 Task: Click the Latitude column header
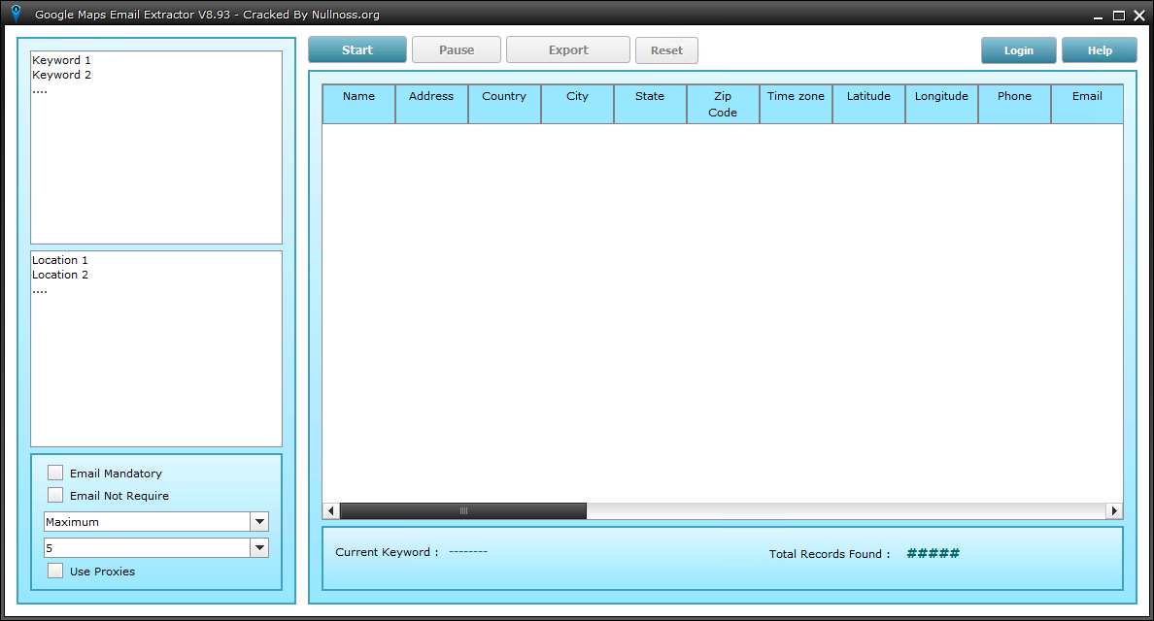tap(868, 104)
